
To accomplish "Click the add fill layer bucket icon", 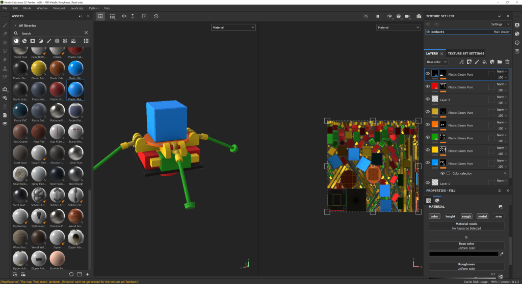I will [x=484, y=62].
